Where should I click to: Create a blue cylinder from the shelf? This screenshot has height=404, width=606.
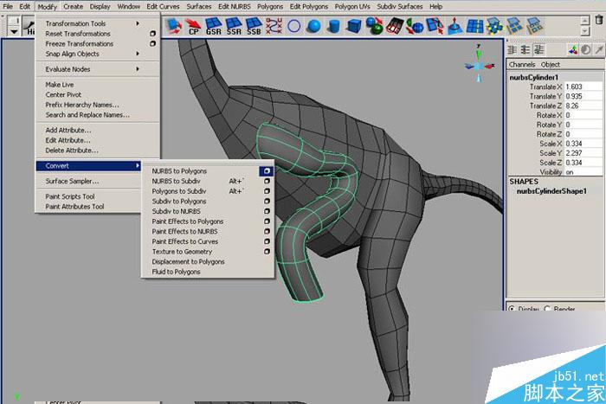(334, 26)
